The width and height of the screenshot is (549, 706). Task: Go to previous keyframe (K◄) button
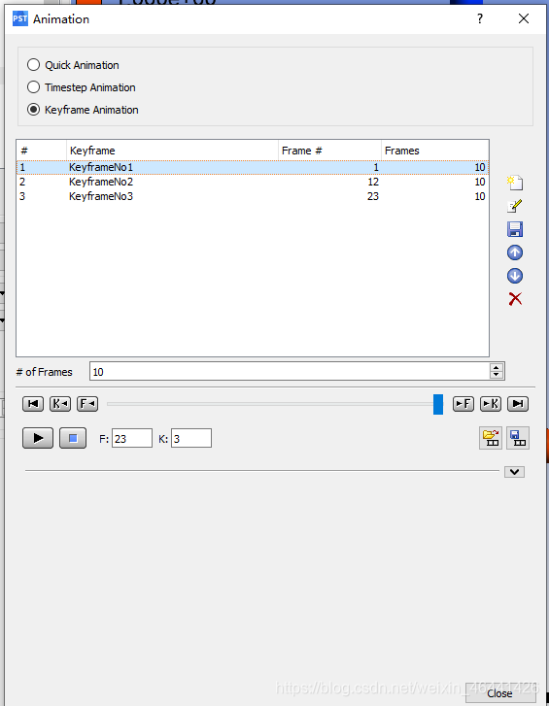pyautogui.click(x=60, y=404)
